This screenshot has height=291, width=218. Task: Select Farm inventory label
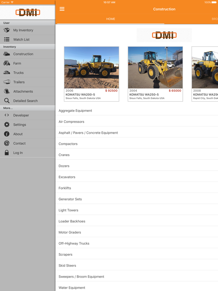click(x=17, y=63)
